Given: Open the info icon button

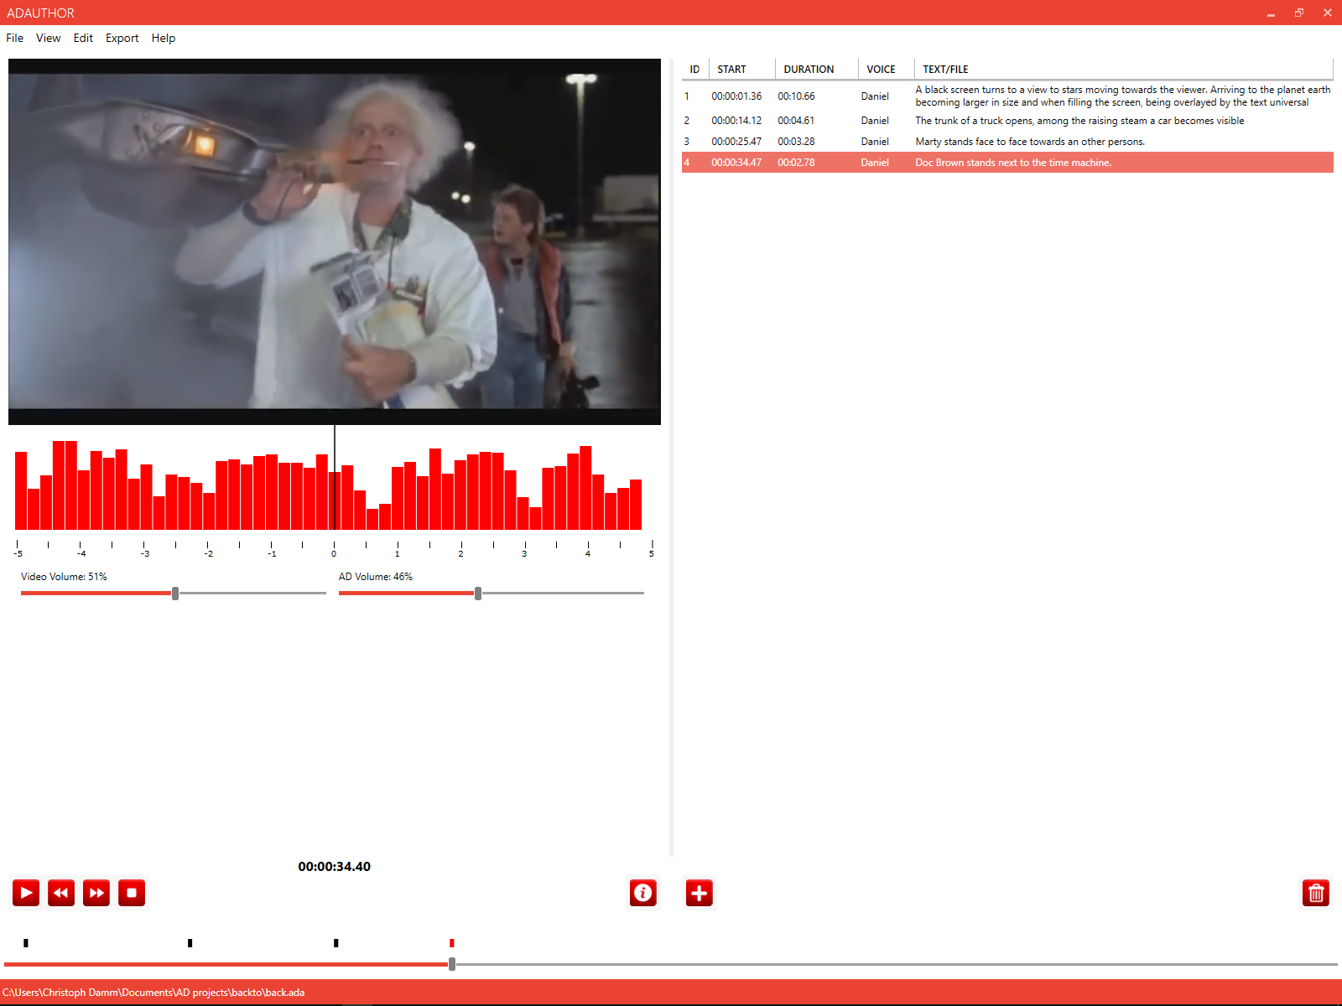Looking at the screenshot, I should pyautogui.click(x=643, y=893).
